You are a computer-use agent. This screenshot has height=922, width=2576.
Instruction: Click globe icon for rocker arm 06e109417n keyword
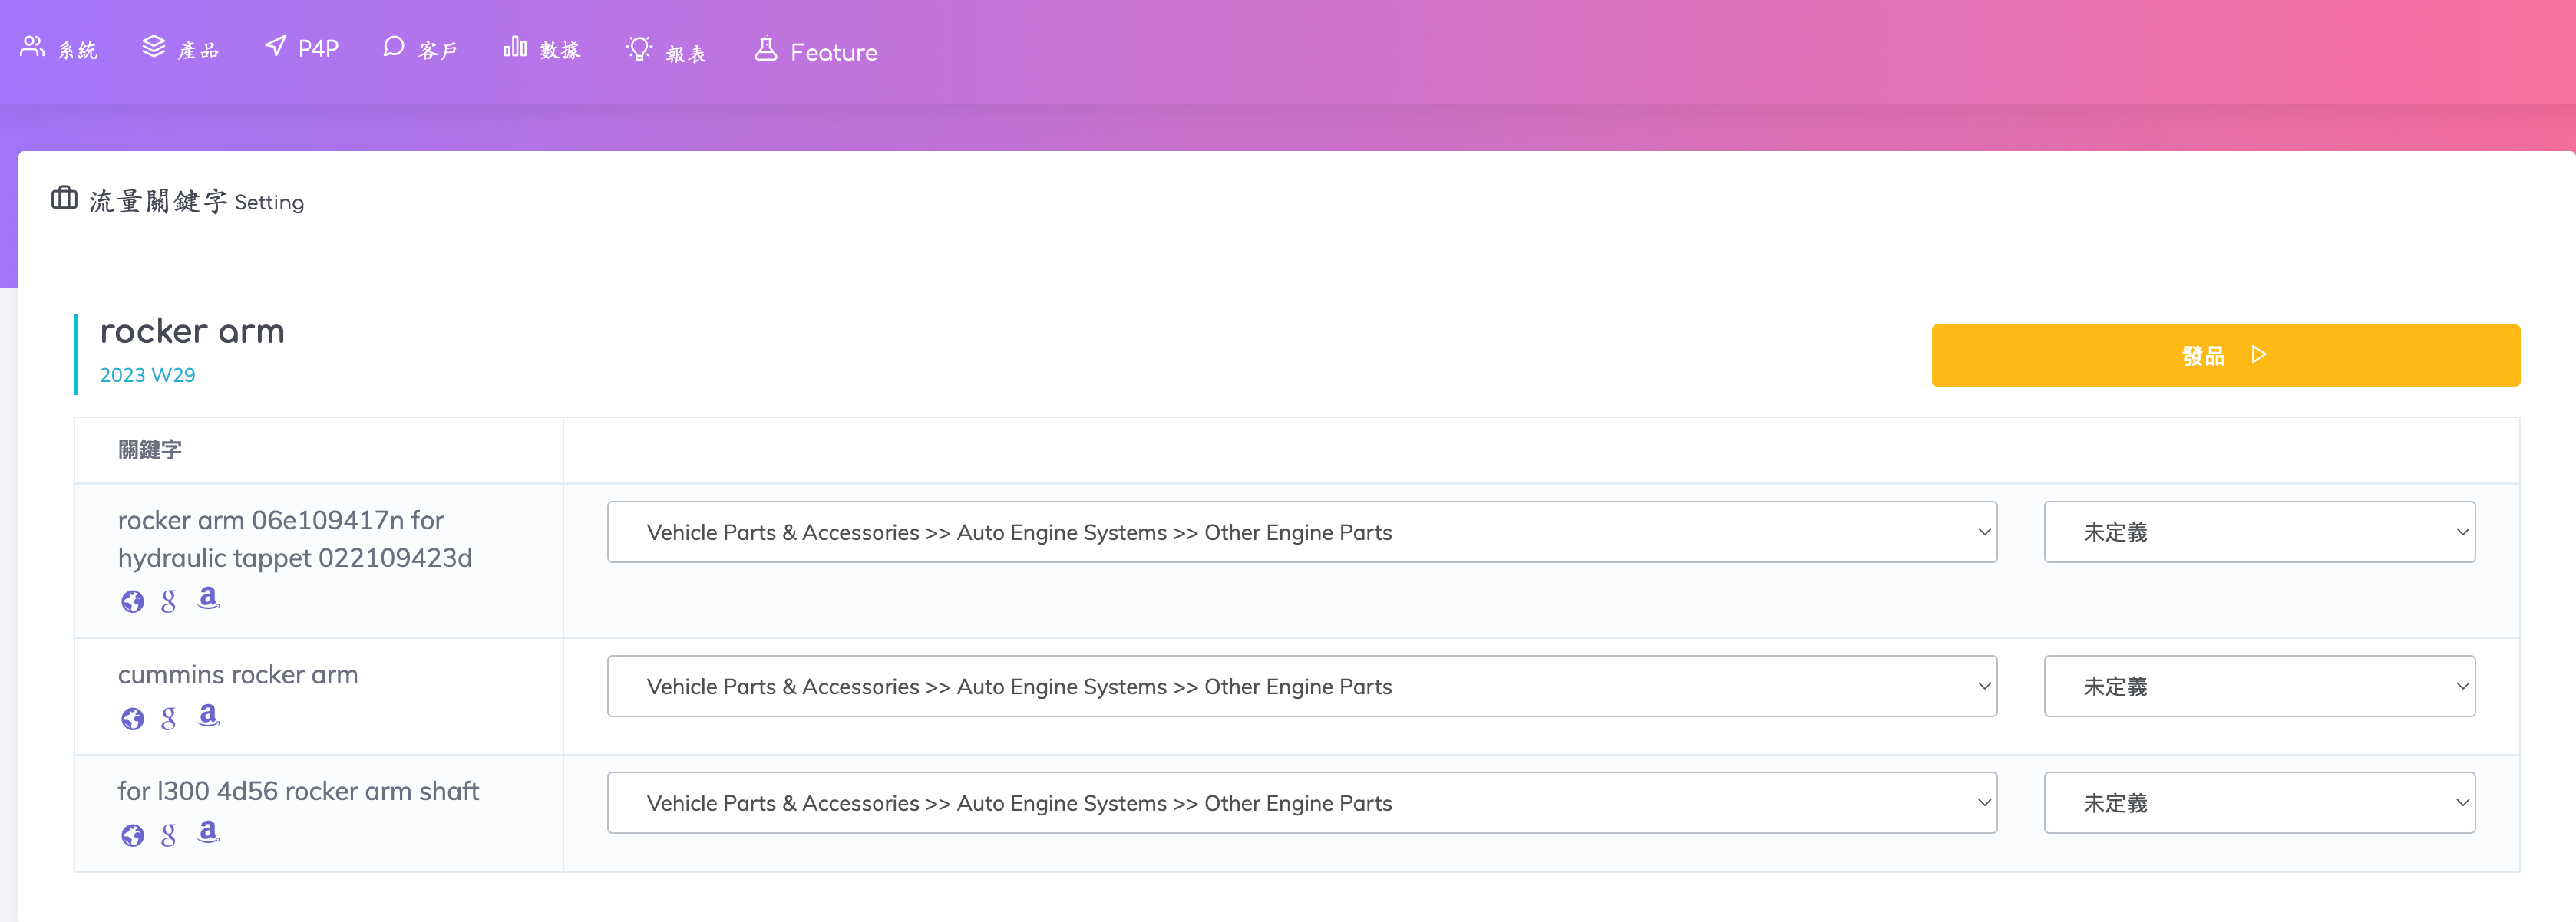coord(132,601)
